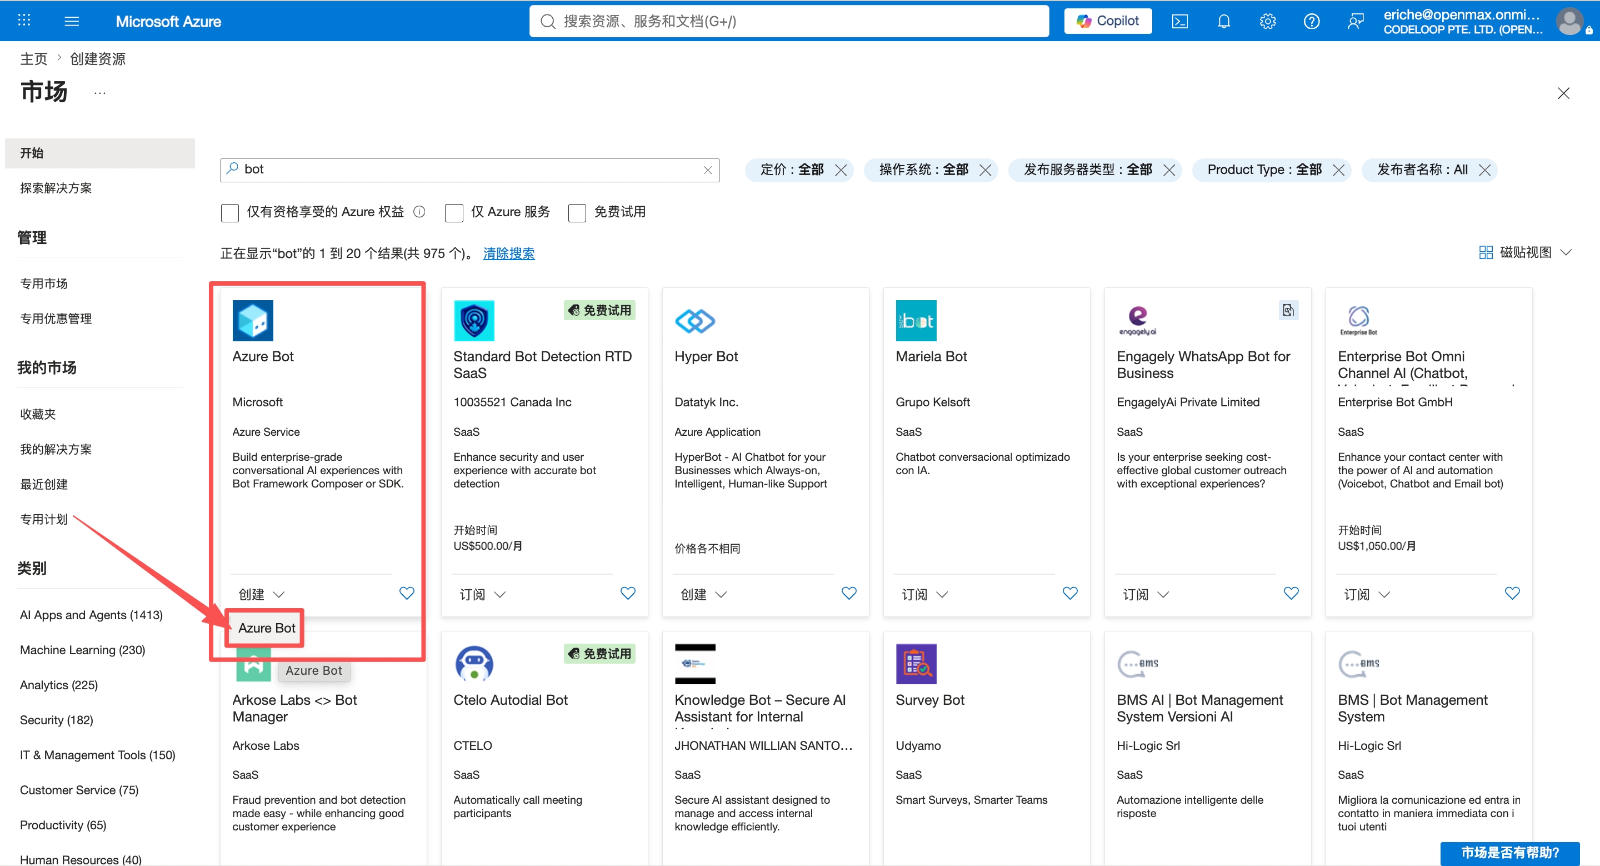Open the Copilot button
Image resolution: width=1600 pixels, height=866 pixels.
1107,21
